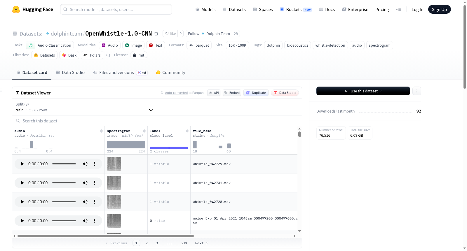
Task: Open Spaces in the top navigation
Action: 263,10
